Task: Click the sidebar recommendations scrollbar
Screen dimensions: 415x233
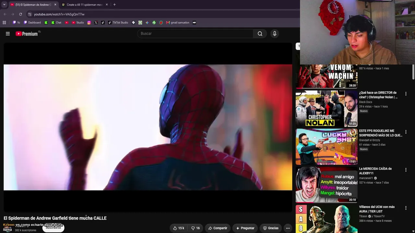Action: click(x=413, y=72)
